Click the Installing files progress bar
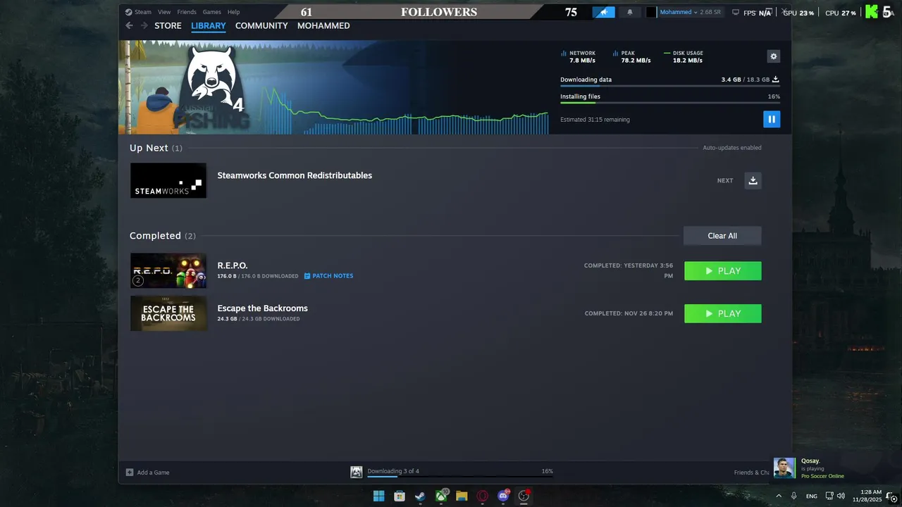 coord(669,103)
